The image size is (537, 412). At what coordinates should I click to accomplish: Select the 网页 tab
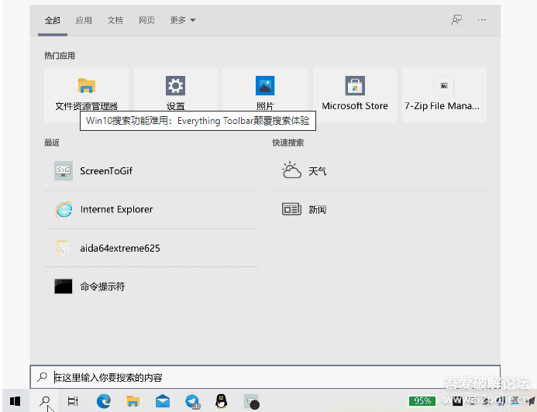[x=146, y=20]
